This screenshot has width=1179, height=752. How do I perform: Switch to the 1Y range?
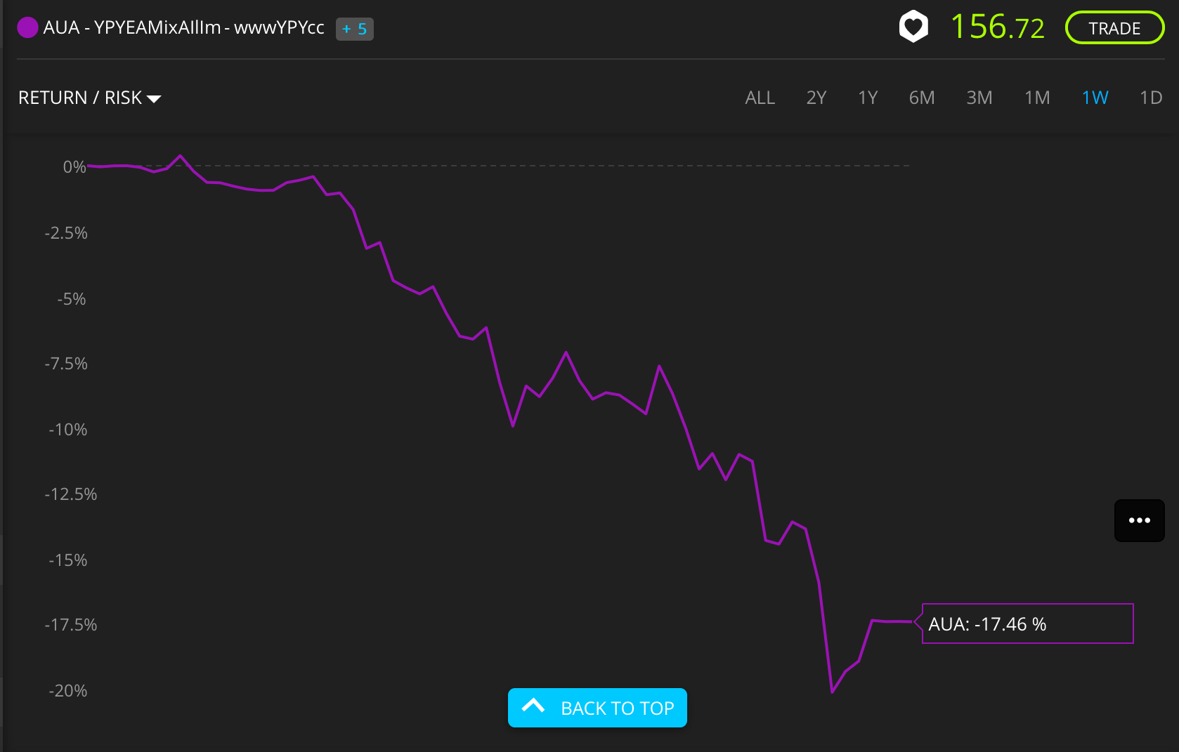coord(868,98)
